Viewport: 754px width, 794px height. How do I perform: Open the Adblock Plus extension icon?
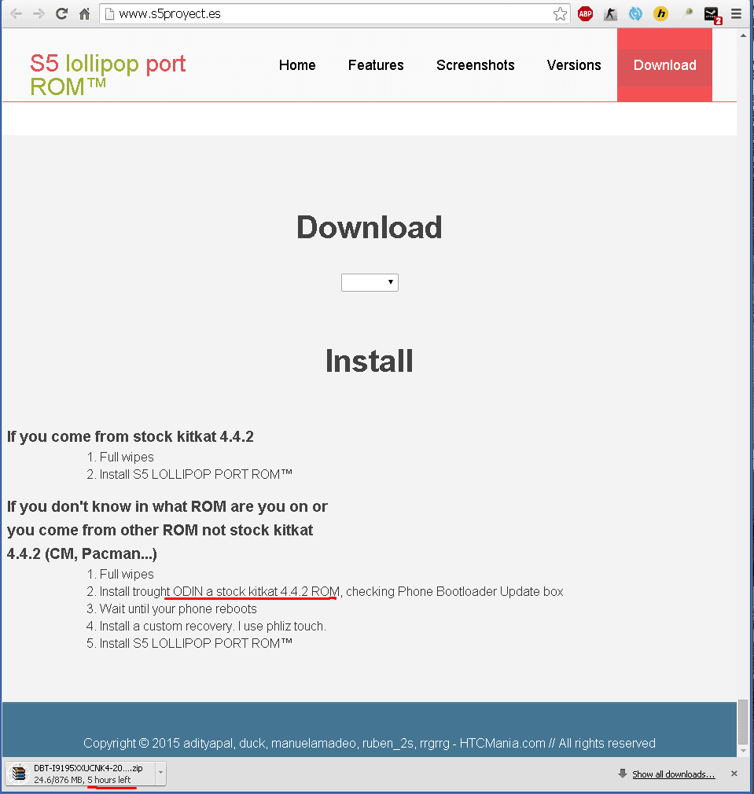[x=586, y=13]
